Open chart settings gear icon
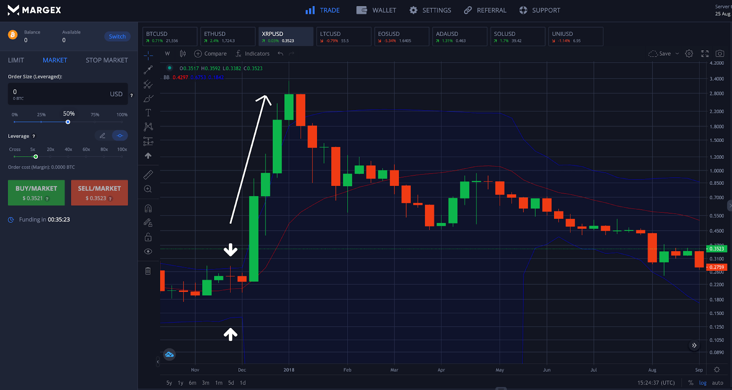Screen dimensions: 732x390 click(x=689, y=53)
